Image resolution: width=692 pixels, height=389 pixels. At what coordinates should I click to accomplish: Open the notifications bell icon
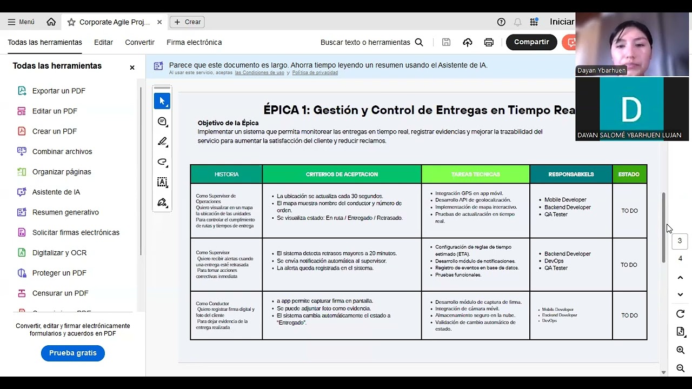point(517,22)
